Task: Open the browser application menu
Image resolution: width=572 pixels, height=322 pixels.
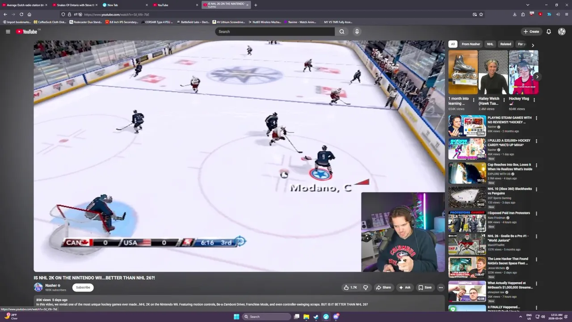Action: 566,14
